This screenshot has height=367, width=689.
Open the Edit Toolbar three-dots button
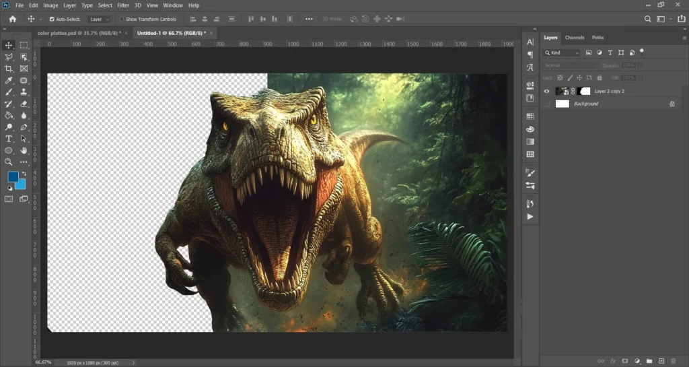(x=24, y=162)
